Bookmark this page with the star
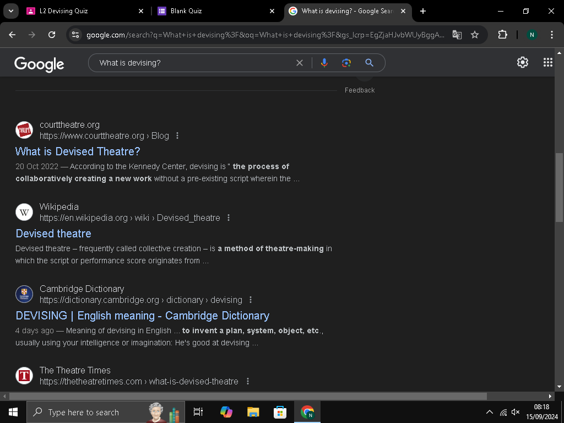The image size is (564, 423). click(475, 35)
